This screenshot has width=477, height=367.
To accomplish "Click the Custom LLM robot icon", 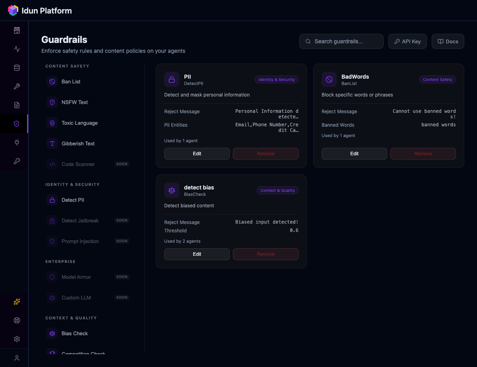I will [x=52, y=298].
